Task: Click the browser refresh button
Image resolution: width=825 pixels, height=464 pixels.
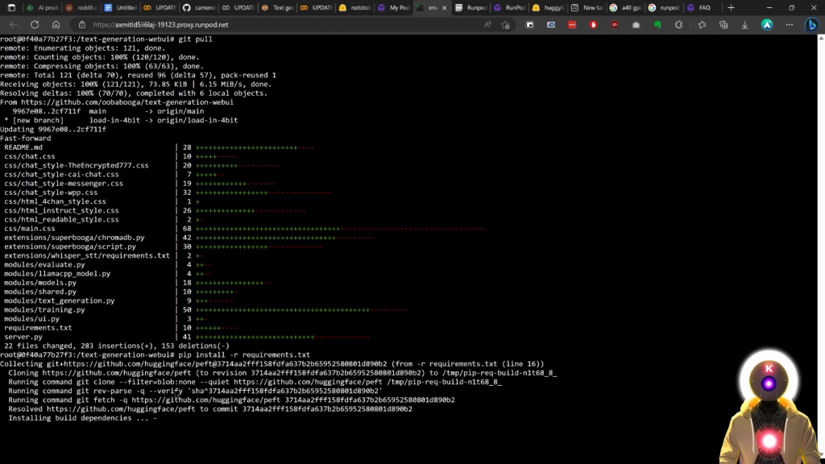Action: pyautogui.click(x=35, y=25)
